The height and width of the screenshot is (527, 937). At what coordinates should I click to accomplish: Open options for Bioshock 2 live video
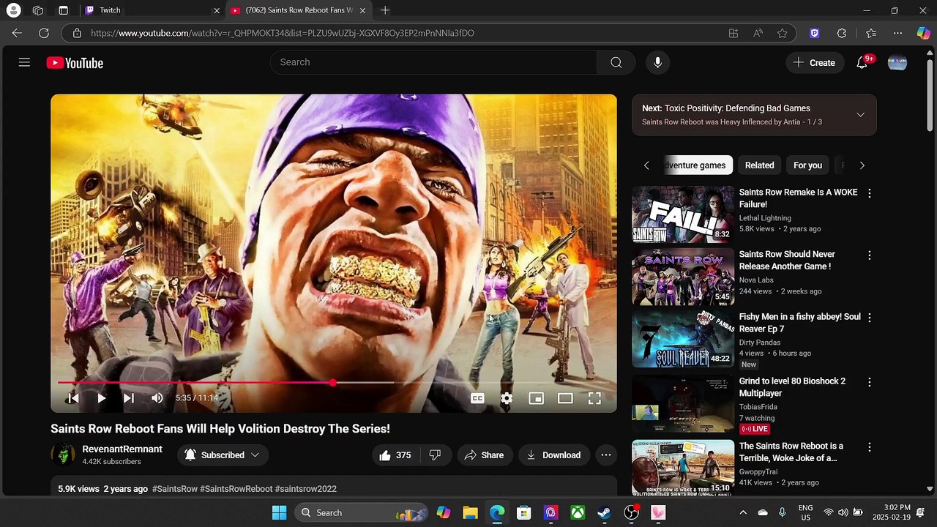[870, 382]
